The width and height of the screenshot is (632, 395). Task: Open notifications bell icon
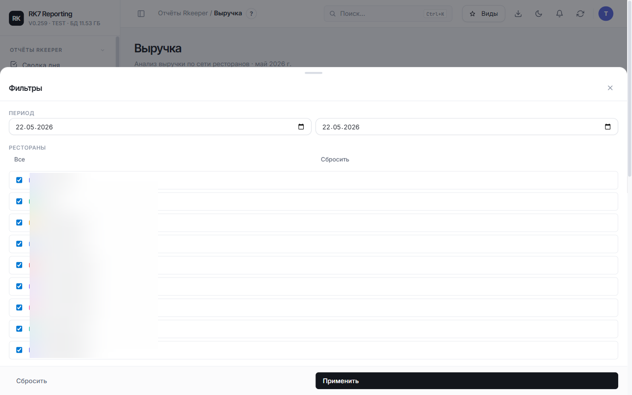pos(559,14)
